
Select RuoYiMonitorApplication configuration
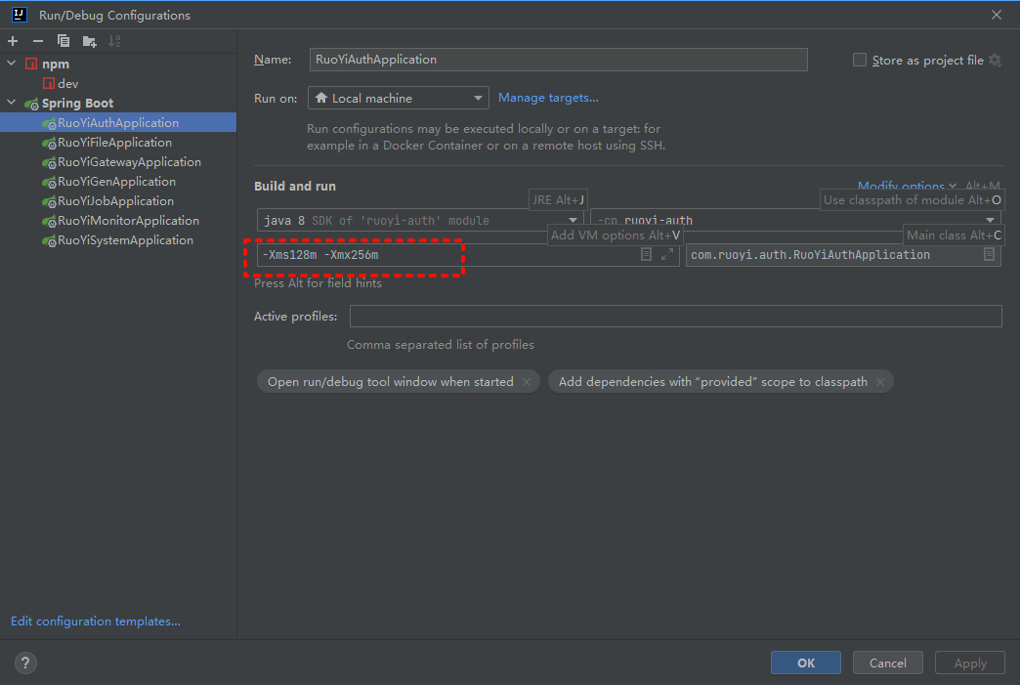pos(128,220)
